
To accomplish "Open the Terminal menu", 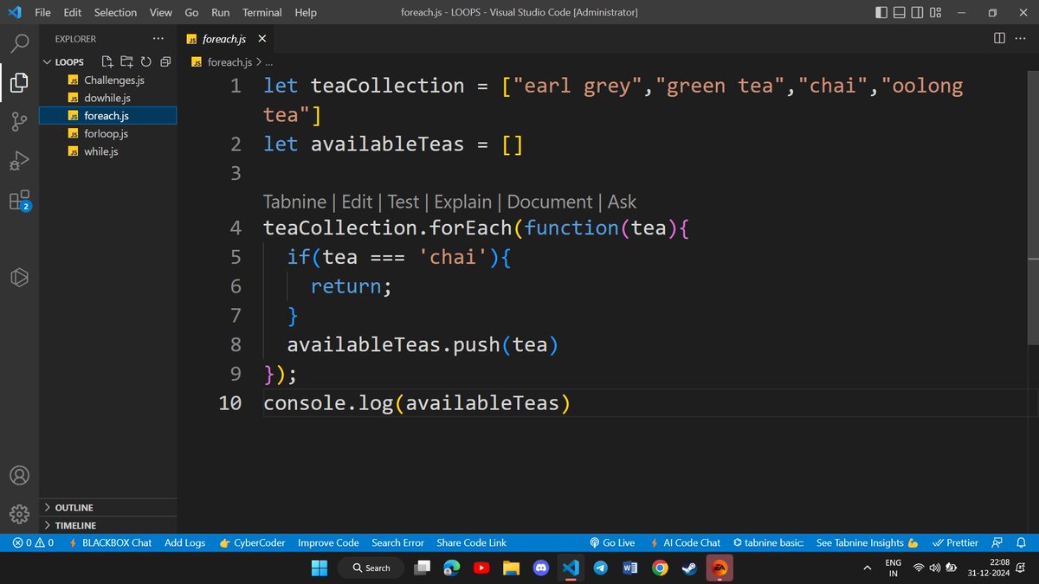I will pyautogui.click(x=261, y=12).
